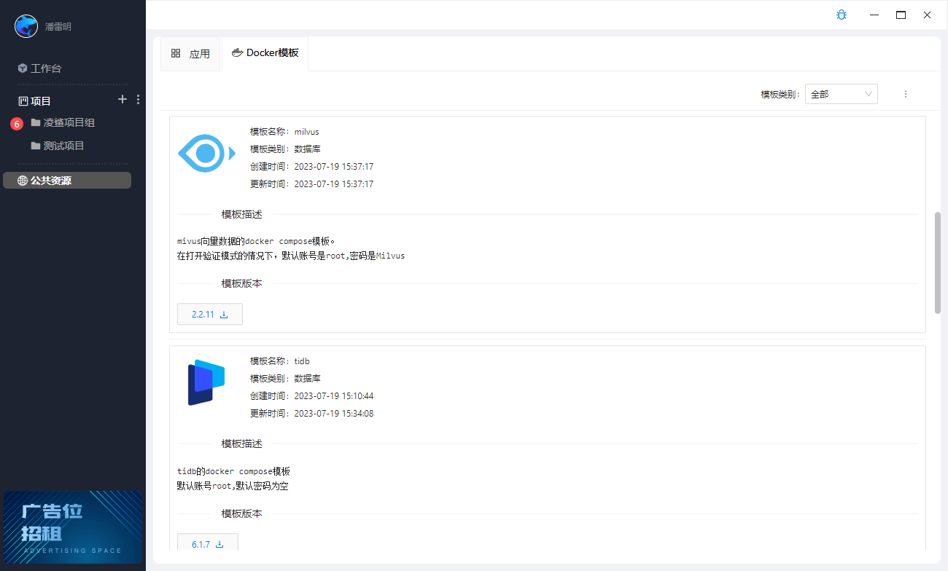Click the 广告位招租 advertising banner
This screenshot has height=571, width=948.
pyautogui.click(x=73, y=527)
